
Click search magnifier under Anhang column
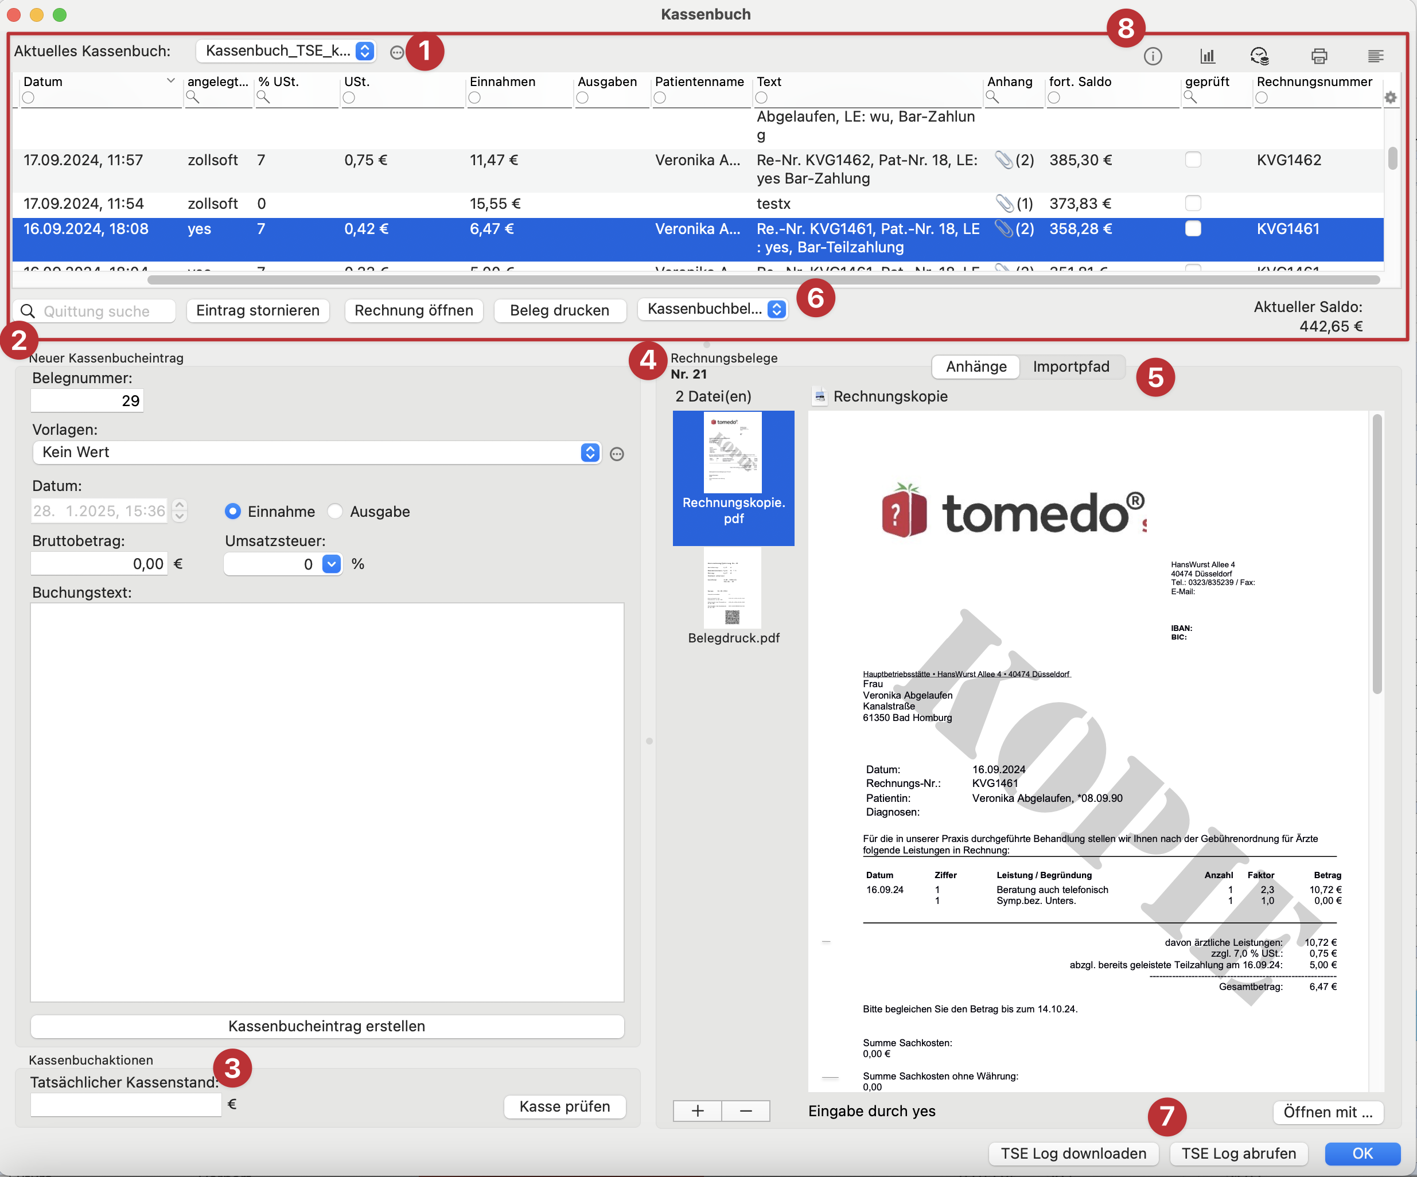992,98
